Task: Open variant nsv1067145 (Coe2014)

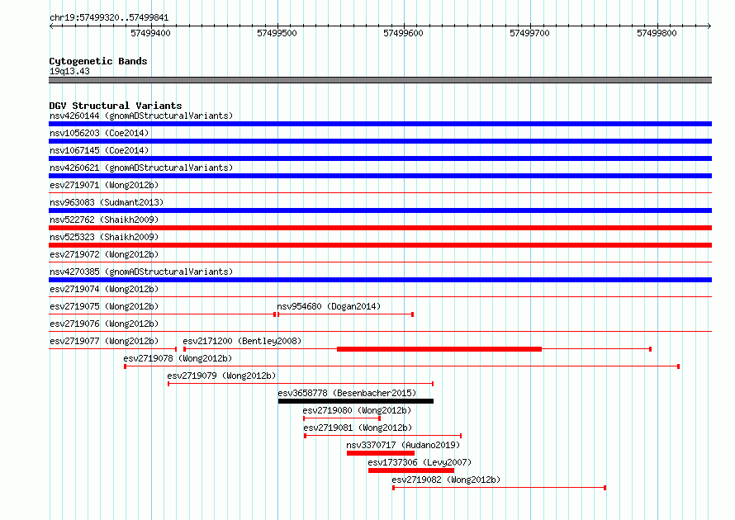Action: click(x=99, y=150)
